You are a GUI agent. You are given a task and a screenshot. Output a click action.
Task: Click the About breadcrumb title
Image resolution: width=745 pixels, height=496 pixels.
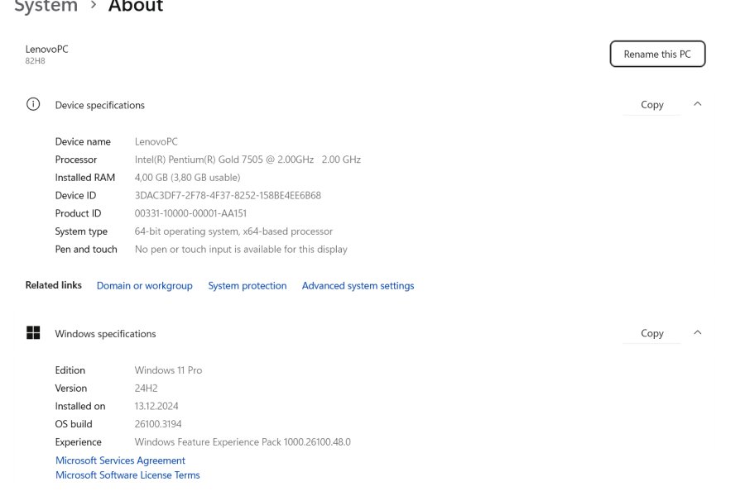pos(136,6)
